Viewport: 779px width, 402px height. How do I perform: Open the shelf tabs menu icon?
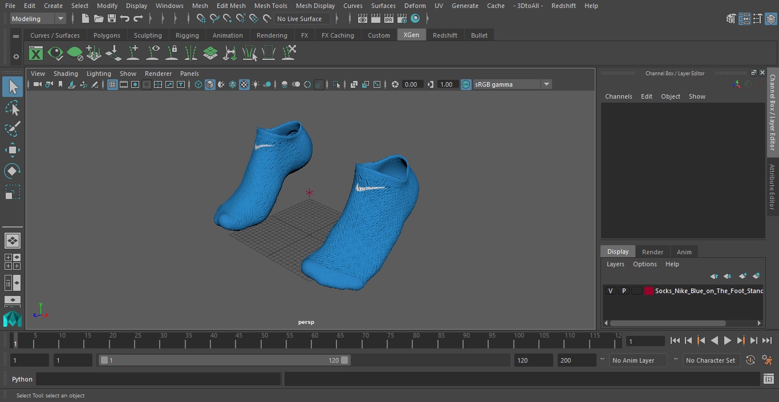[x=16, y=36]
